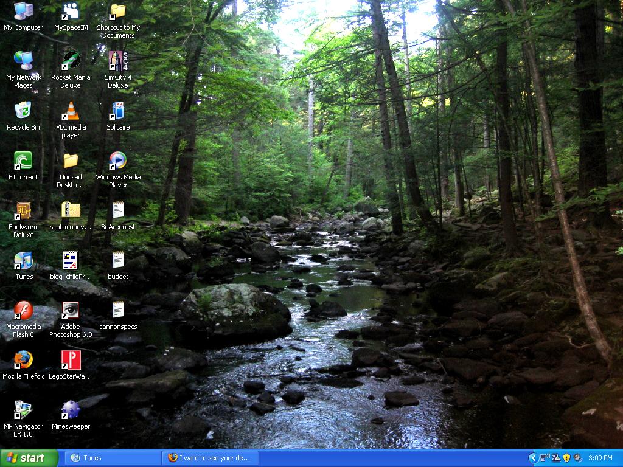The width and height of the screenshot is (623, 467).
Task: Click the SimCity 4 Deluxe icon
Action: coord(118,61)
